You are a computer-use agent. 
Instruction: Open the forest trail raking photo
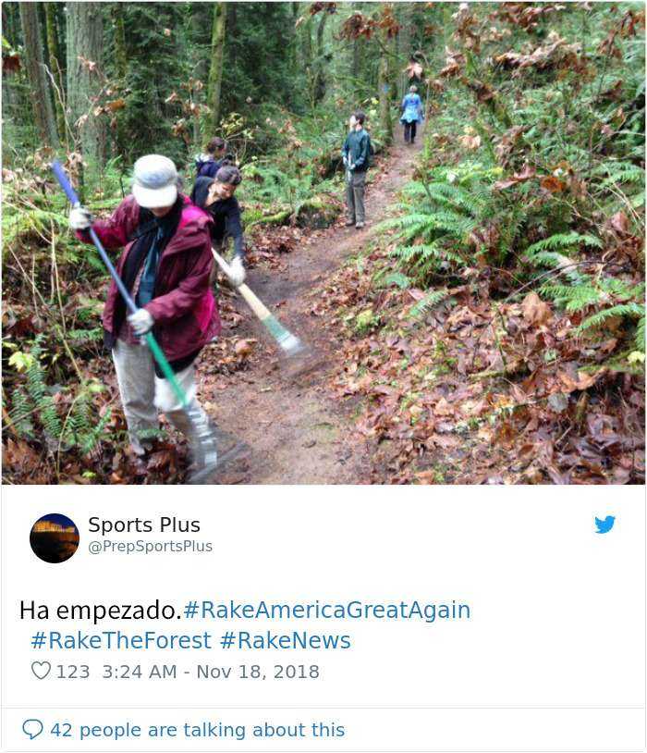coord(323,243)
